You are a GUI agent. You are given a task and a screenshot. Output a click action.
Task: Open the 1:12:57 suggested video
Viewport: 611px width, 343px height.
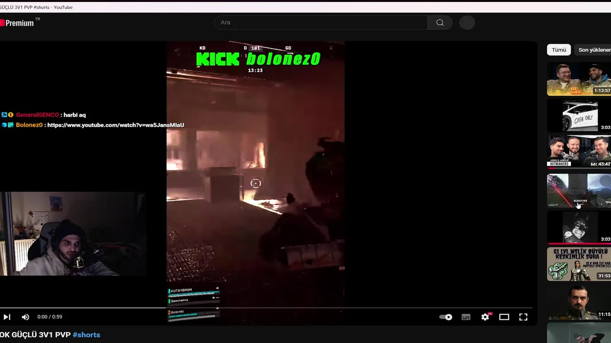click(579, 79)
